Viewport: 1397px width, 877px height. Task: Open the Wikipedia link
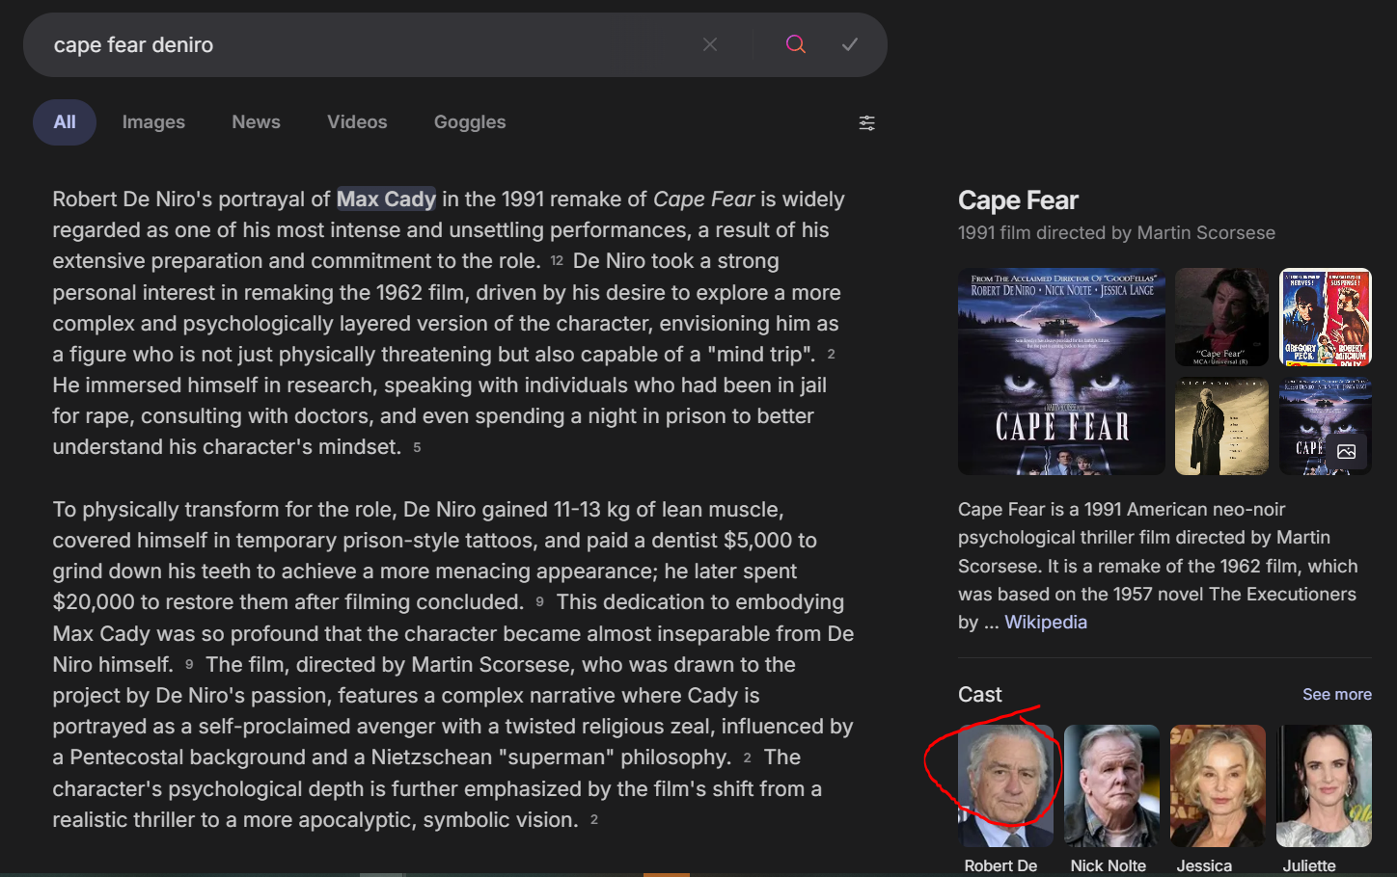point(1046,623)
